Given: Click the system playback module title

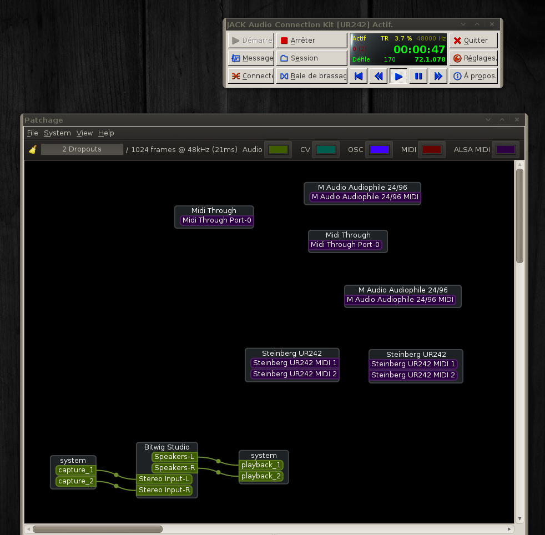Looking at the screenshot, I should (264, 456).
